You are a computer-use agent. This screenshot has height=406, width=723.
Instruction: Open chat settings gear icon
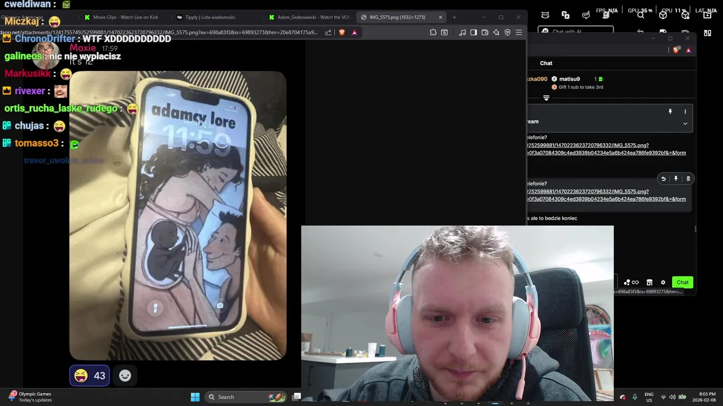(x=663, y=283)
